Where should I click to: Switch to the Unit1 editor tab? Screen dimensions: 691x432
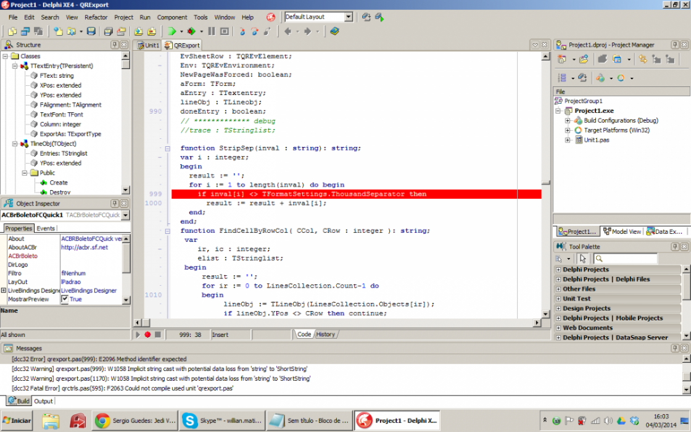(x=148, y=45)
